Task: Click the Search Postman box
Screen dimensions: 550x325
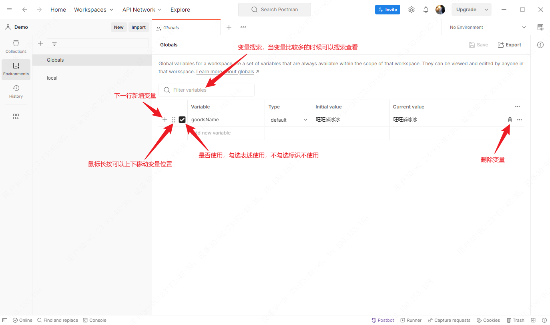Action: pyautogui.click(x=275, y=10)
